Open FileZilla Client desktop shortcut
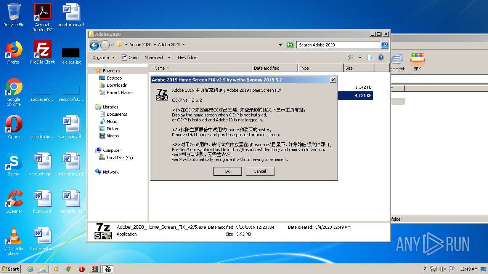This screenshot has height=274, width=488. (x=42, y=53)
